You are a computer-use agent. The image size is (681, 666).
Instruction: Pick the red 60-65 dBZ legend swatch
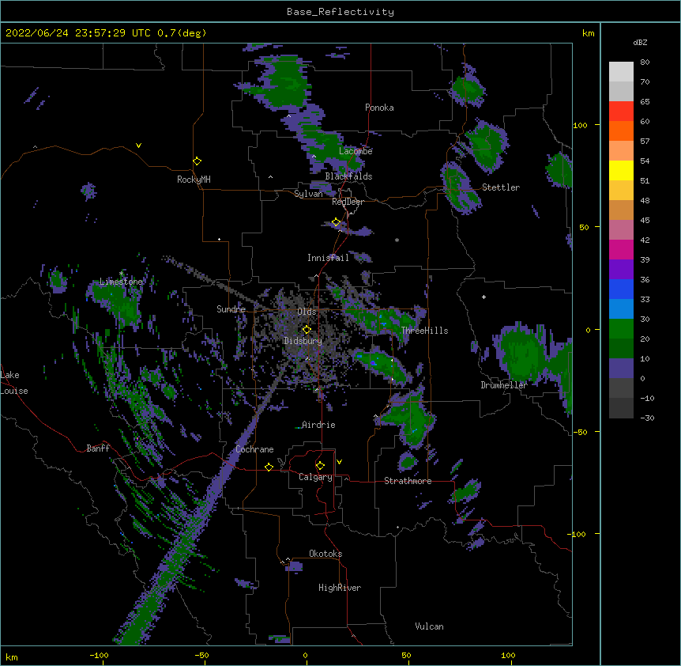[x=621, y=112]
